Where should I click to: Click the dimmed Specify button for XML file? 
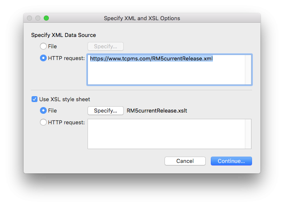click(x=106, y=47)
